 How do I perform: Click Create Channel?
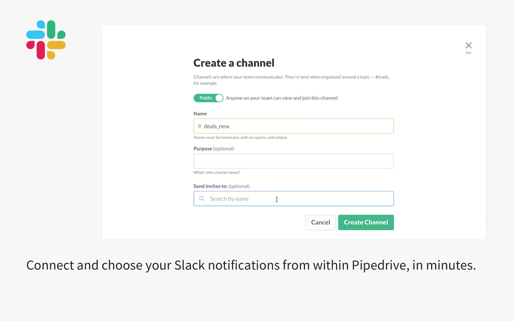coord(366,222)
